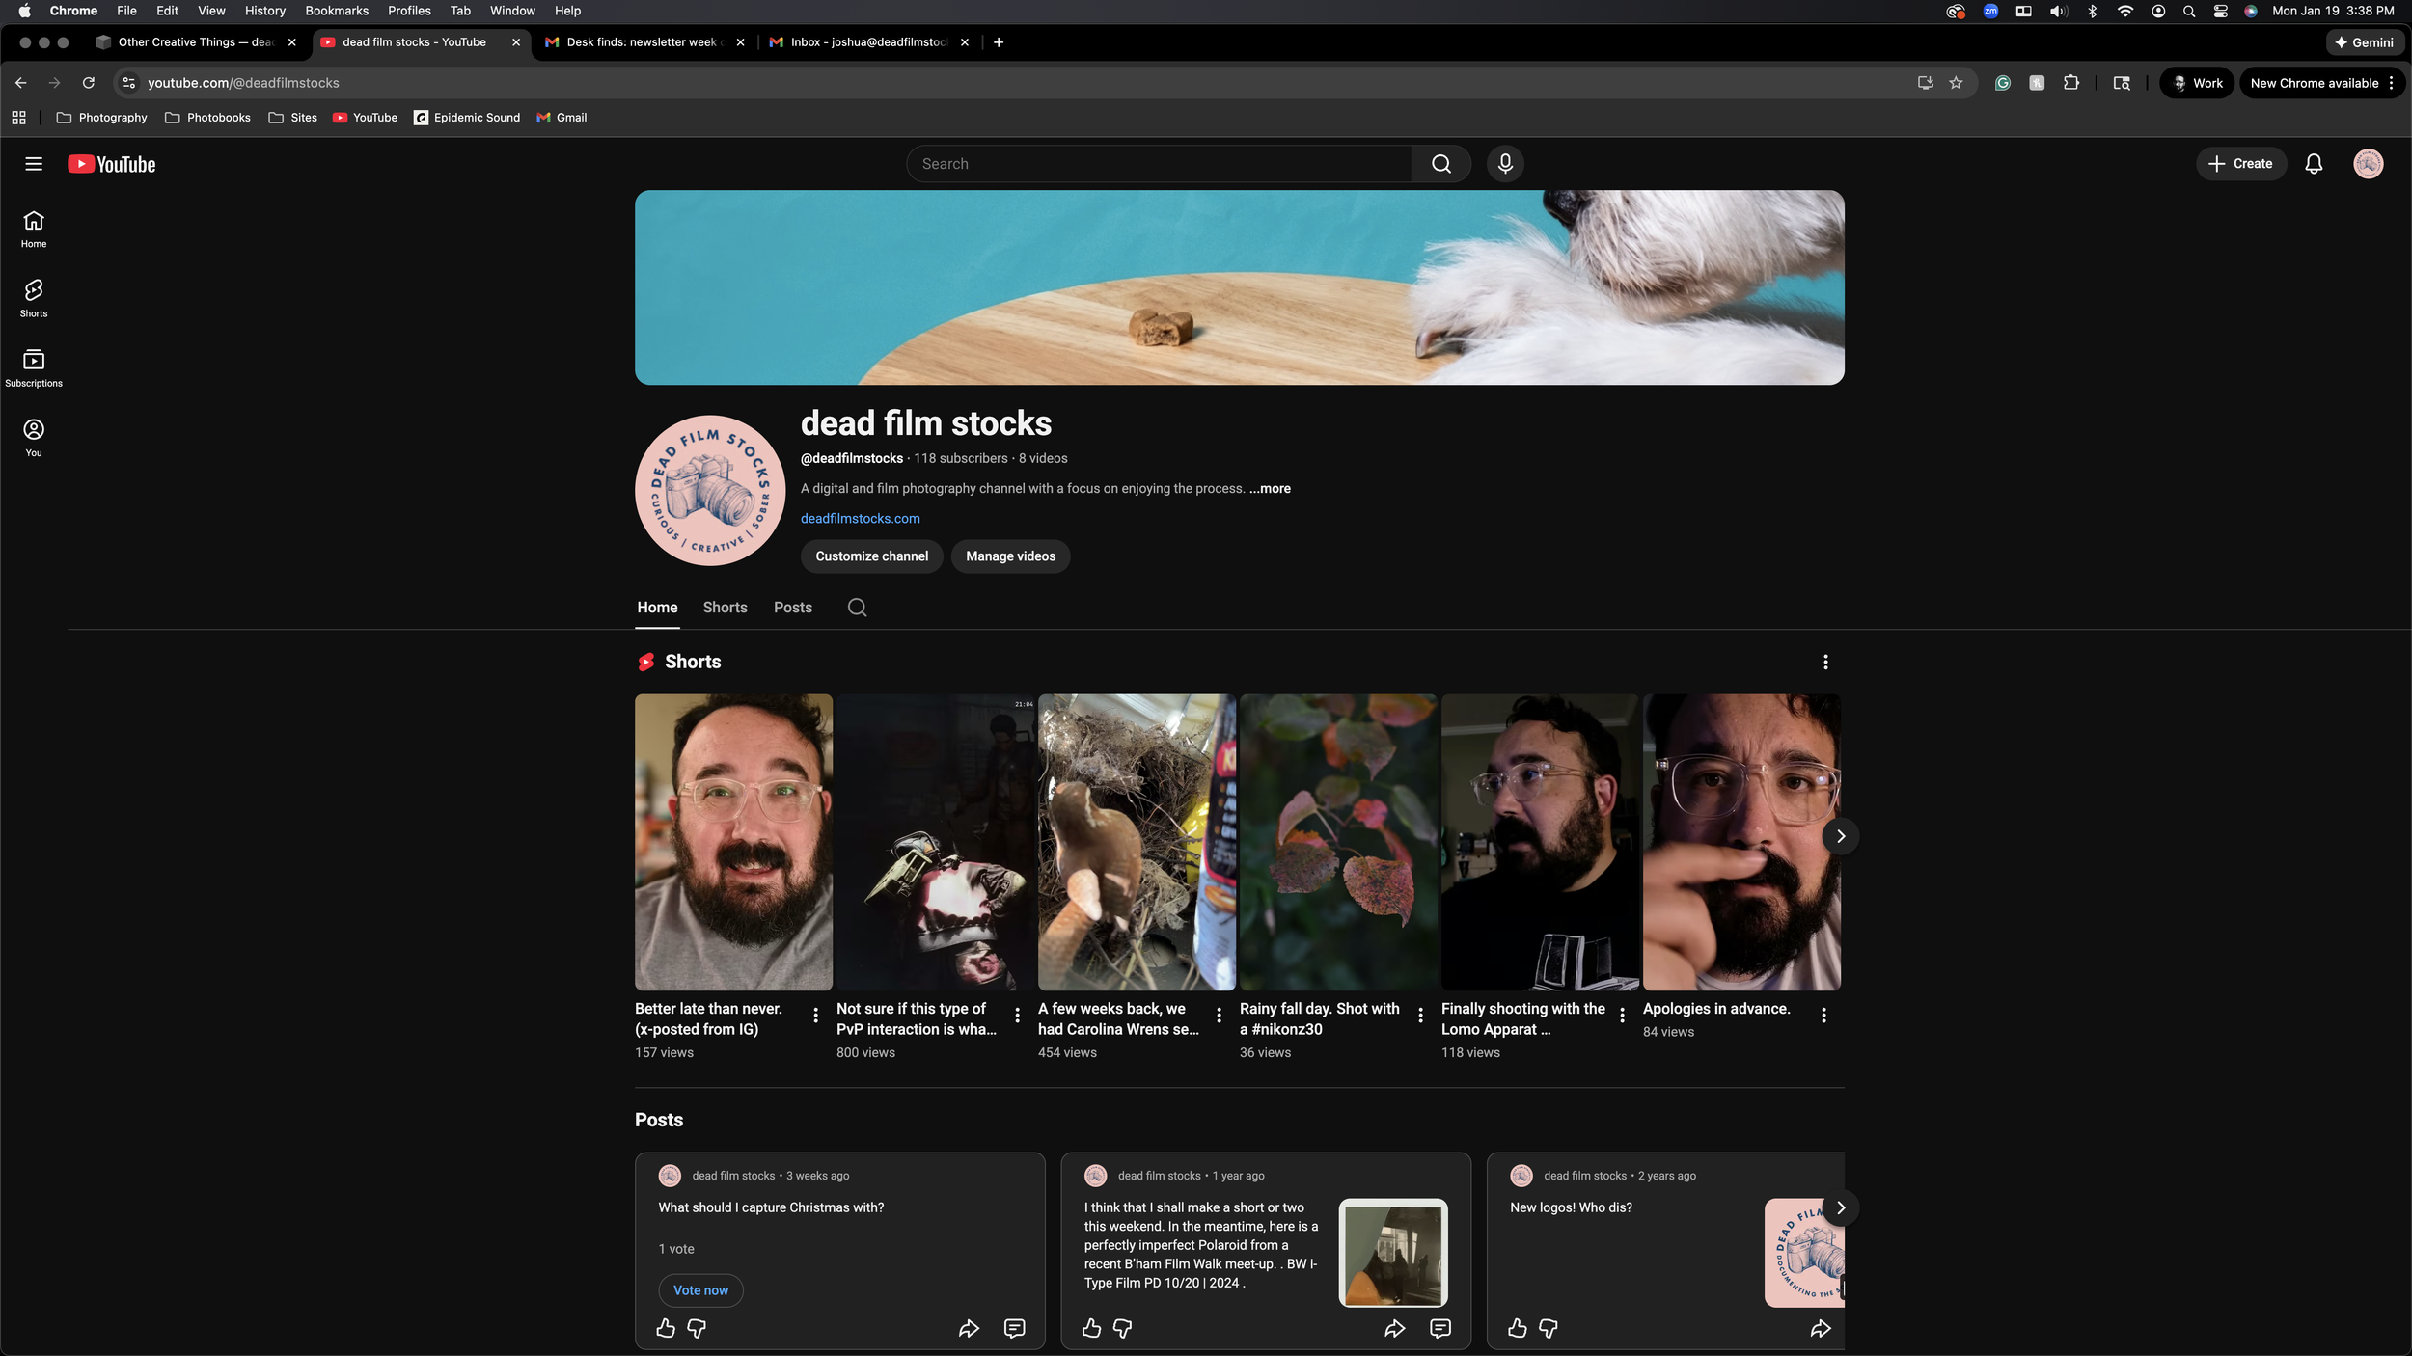The image size is (2412, 1356).
Task: Click the Create button
Action: tap(2240, 163)
